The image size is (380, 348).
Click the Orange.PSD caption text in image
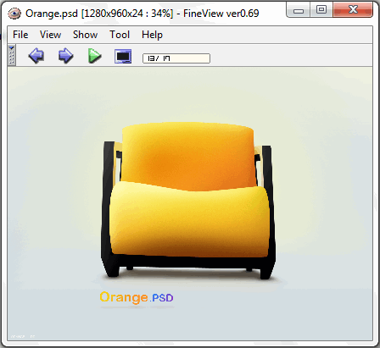tap(137, 297)
